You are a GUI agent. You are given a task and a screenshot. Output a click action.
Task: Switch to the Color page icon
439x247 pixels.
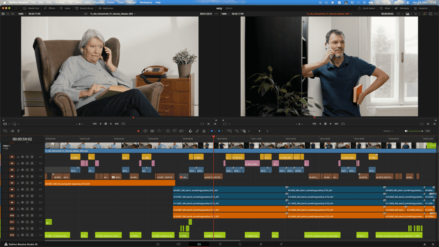[x=240, y=244]
